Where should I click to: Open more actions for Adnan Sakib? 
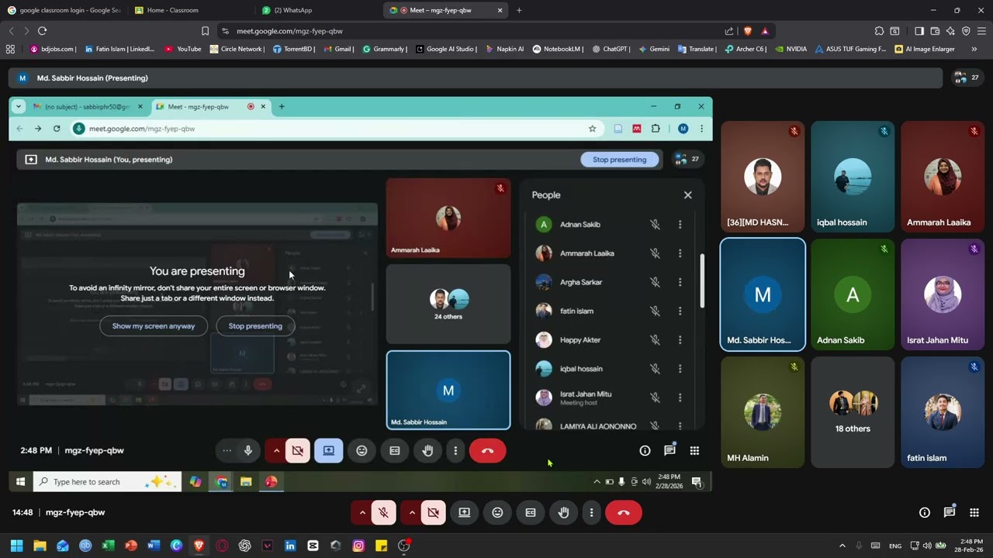(x=680, y=225)
